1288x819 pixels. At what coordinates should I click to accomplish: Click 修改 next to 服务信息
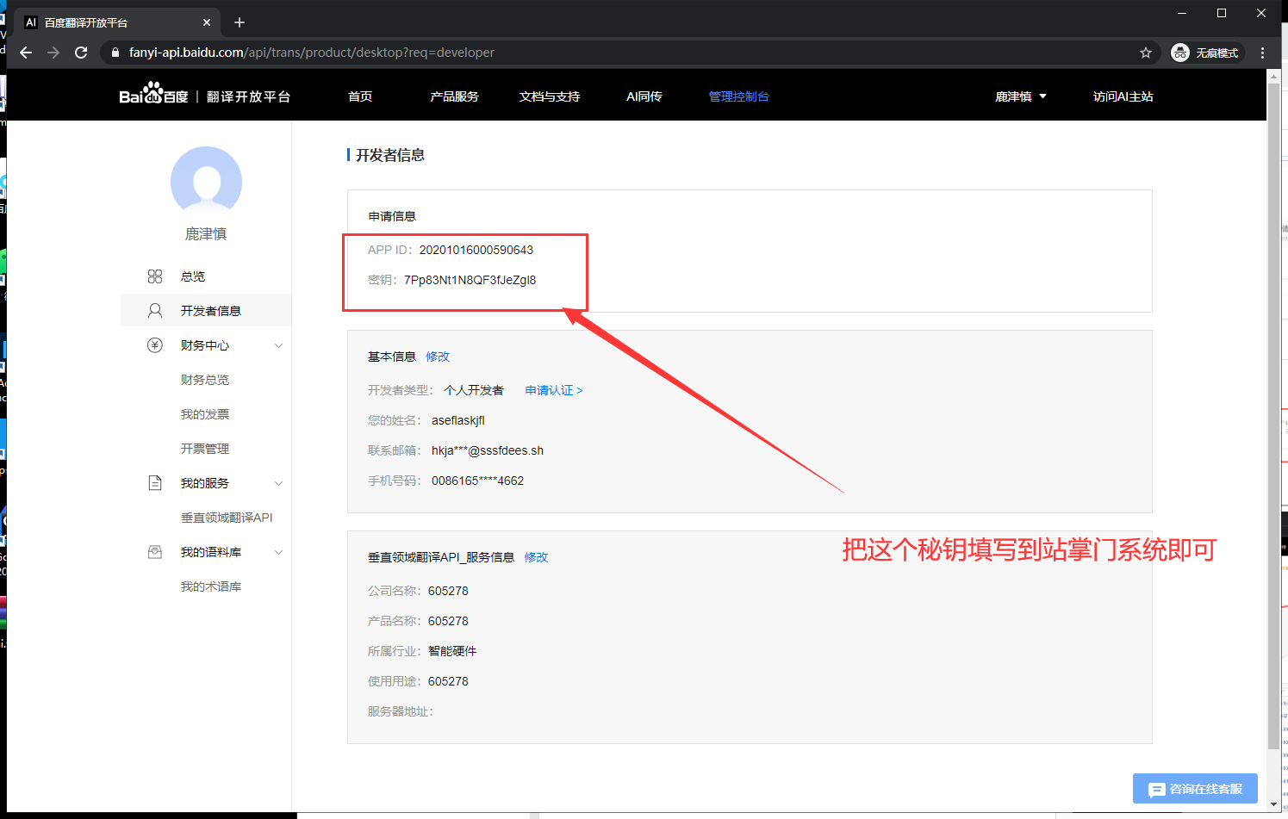click(x=536, y=557)
